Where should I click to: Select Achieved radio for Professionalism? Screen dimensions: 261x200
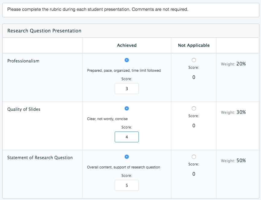(127, 60)
